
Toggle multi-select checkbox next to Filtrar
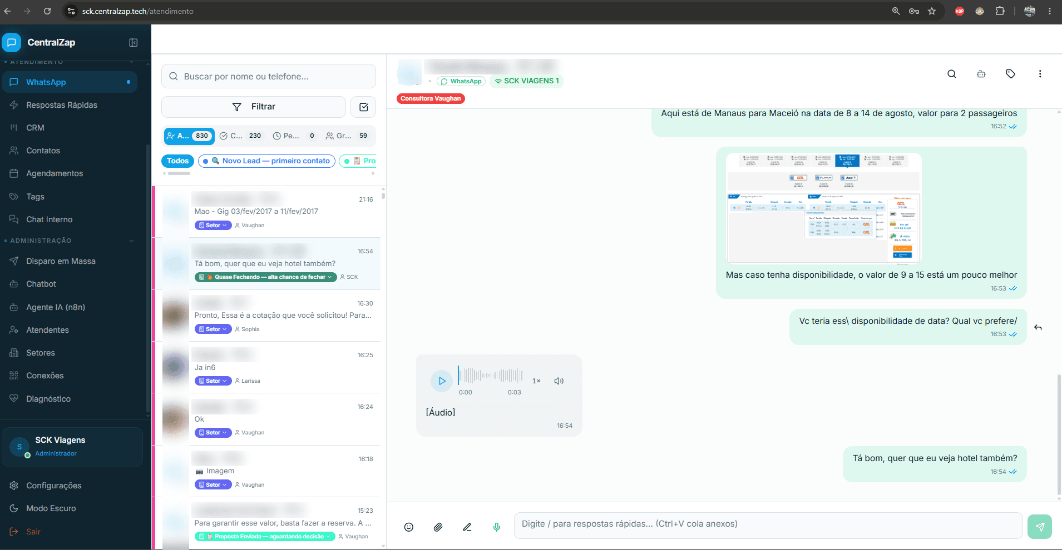pyautogui.click(x=363, y=107)
